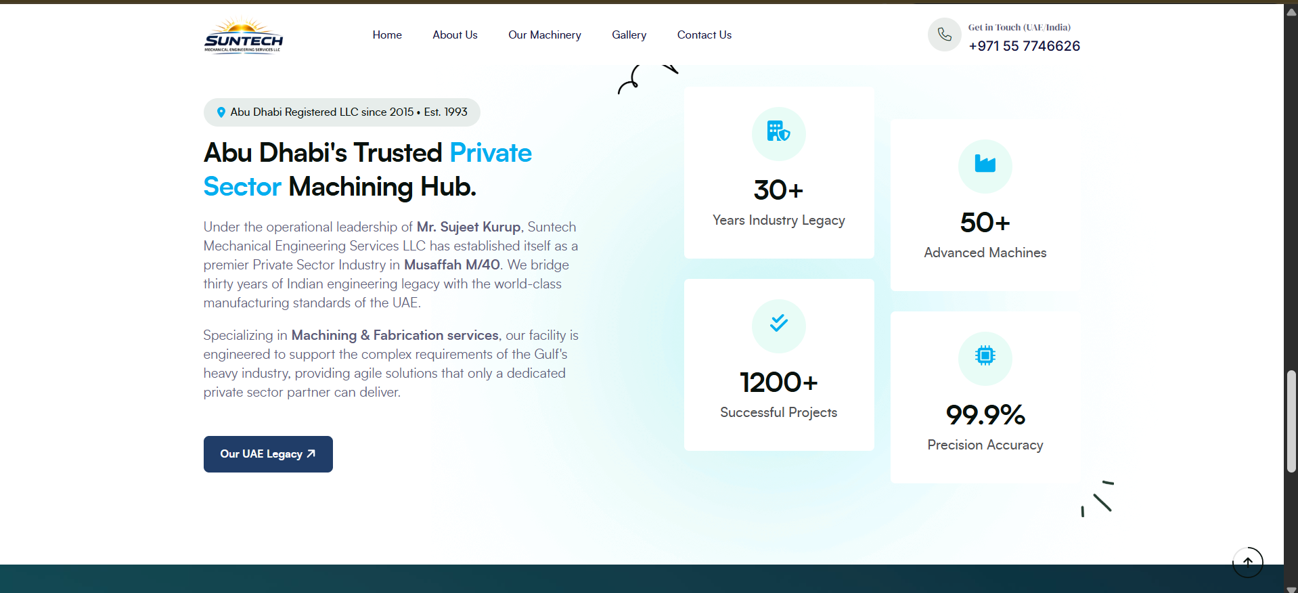The height and width of the screenshot is (593, 1298).
Task: Click the "Musaffah M/40" bold text
Action: pyautogui.click(x=452, y=265)
